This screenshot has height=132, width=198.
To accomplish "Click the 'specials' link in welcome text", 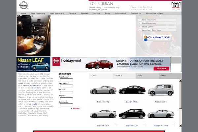I will click(x=33, y=104).
